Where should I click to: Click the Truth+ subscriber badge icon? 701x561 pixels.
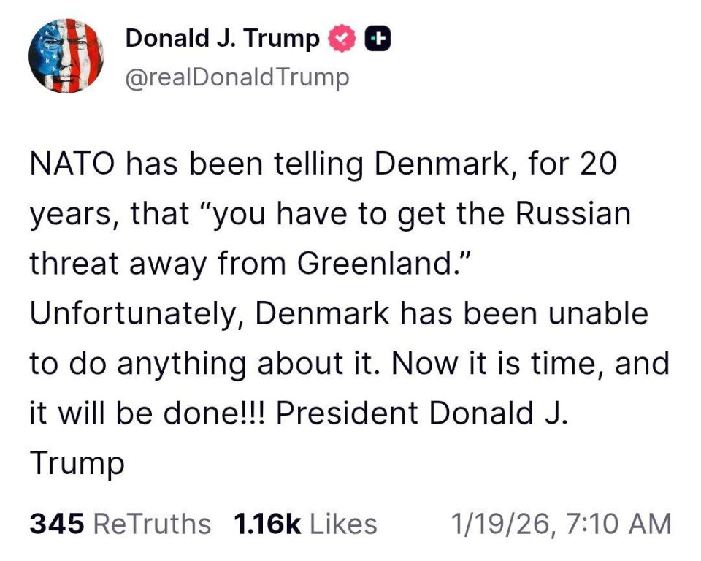click(378, 38)
